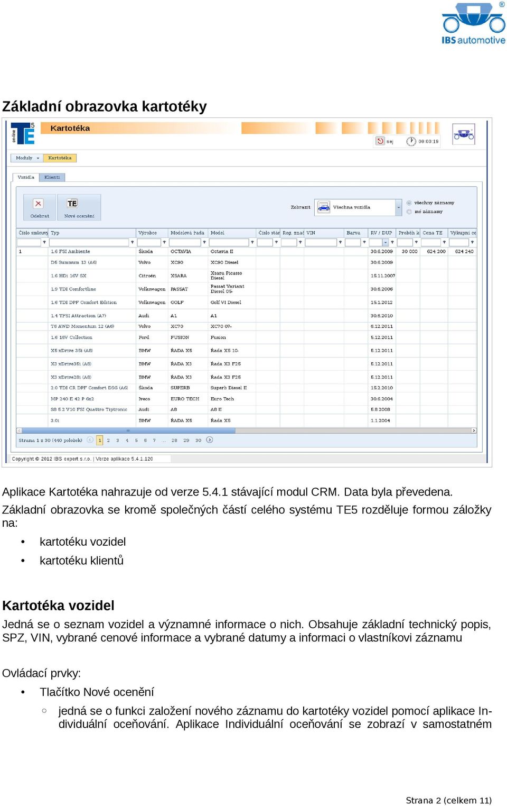Go to page 7 in pager
This screenshot has width=507, height=806.
coord(154,440)
